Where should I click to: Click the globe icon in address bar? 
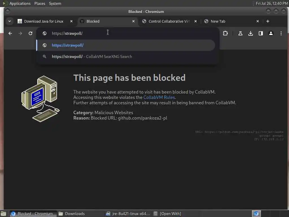(x=44, y=33)
